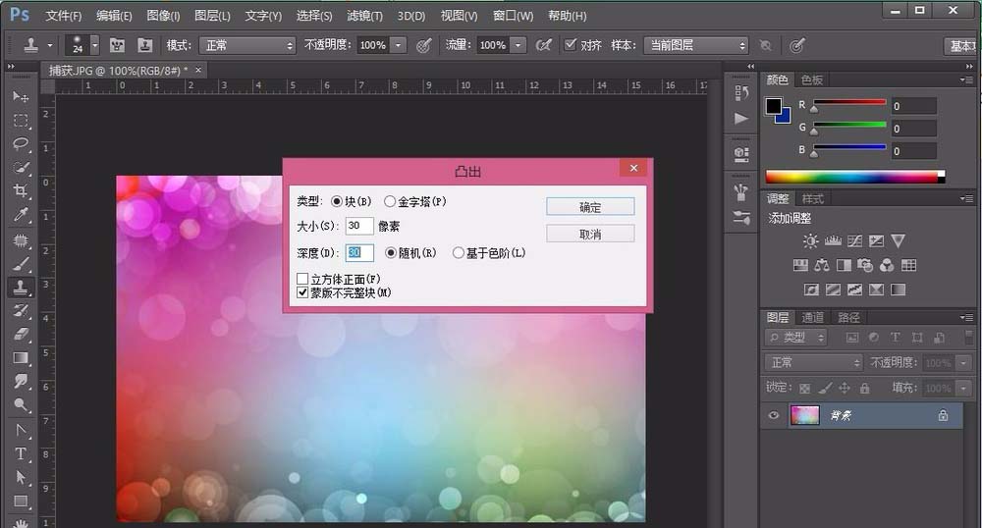Select the Quick Selection tool
Screen dimensions: 982x528
tap(20, 168)
